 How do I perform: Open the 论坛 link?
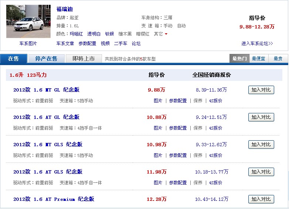(136, 44)
